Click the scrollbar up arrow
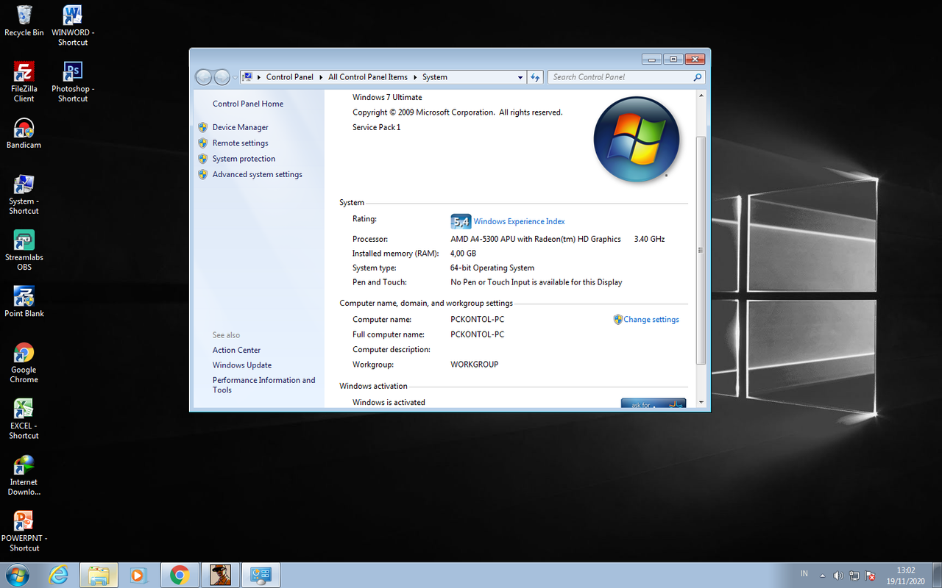 click(x=701, y=96)
